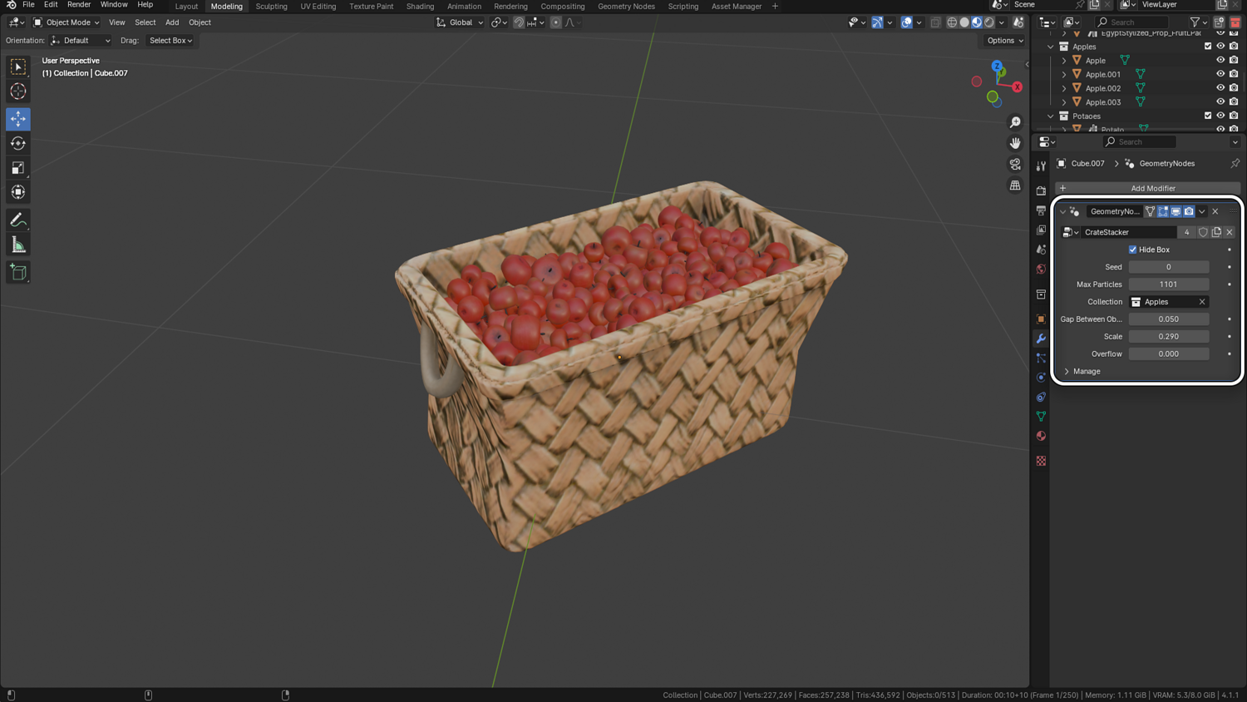Click the outliner Search field
The width and height of the screenshot is (1247, 702).
point(1131,22)
